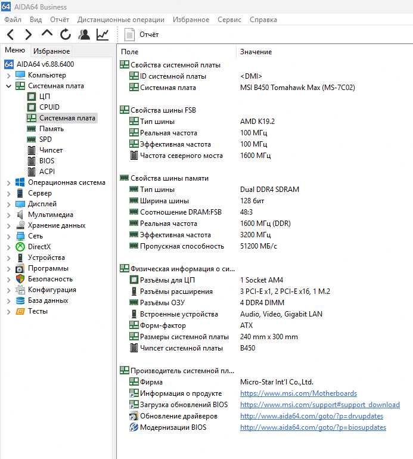
Task: Click the Чипсет chip icon
Action: pyautogui.click(x=32, y=150)
